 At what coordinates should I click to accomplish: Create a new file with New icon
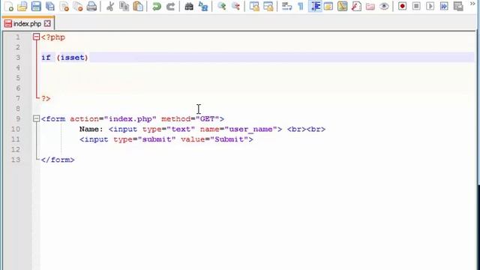tap(9, 6)
